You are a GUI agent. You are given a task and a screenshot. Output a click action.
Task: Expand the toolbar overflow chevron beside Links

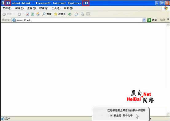click(x=168, y=19)
